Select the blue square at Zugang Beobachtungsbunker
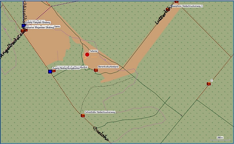Image resolution: width=234 pixels, height=144 pixels. (x=50, y=71)
